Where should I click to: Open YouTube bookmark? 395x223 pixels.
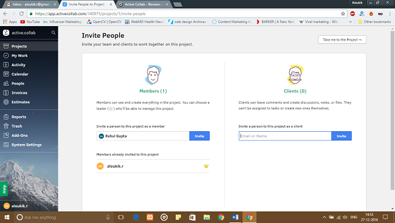pos(30,22)
